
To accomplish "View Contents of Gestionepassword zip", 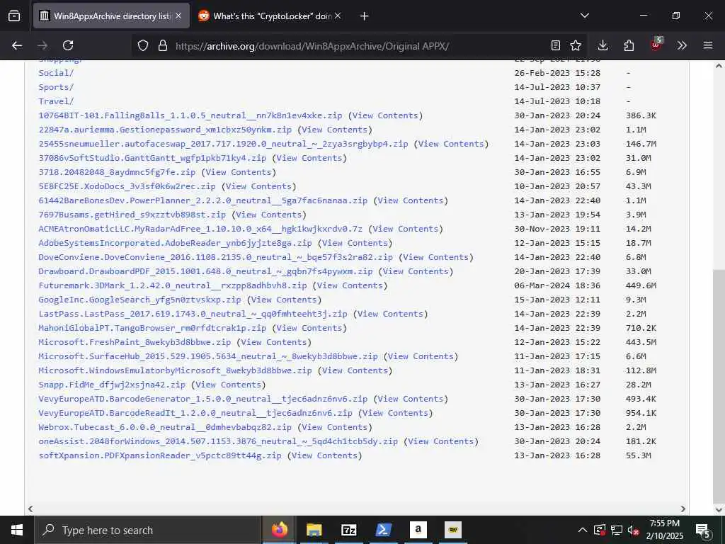I will point(334,130).
